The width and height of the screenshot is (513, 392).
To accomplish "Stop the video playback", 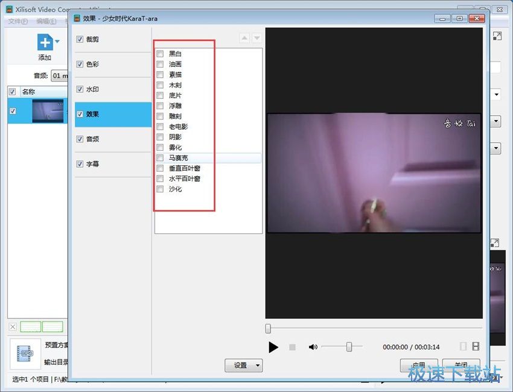I will click(293, 347).
